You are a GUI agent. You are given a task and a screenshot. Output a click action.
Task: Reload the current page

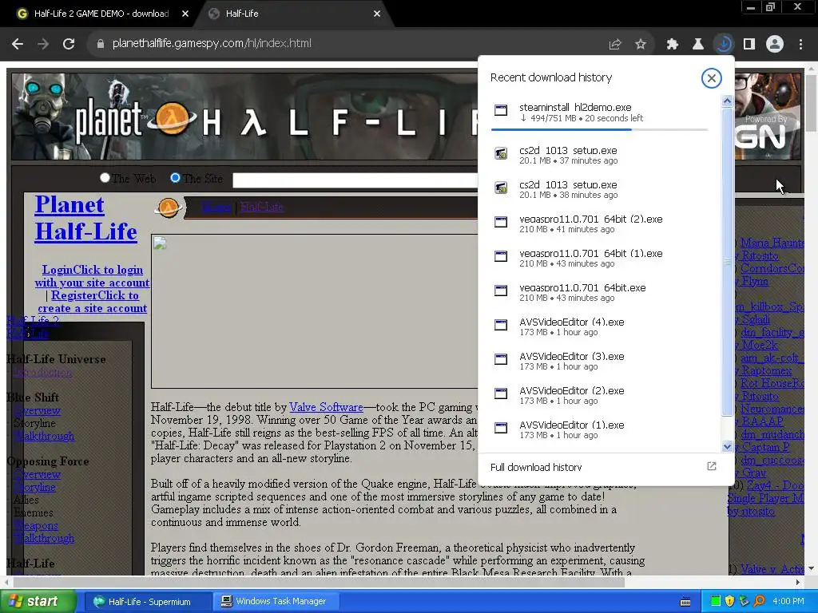point(69,44)
